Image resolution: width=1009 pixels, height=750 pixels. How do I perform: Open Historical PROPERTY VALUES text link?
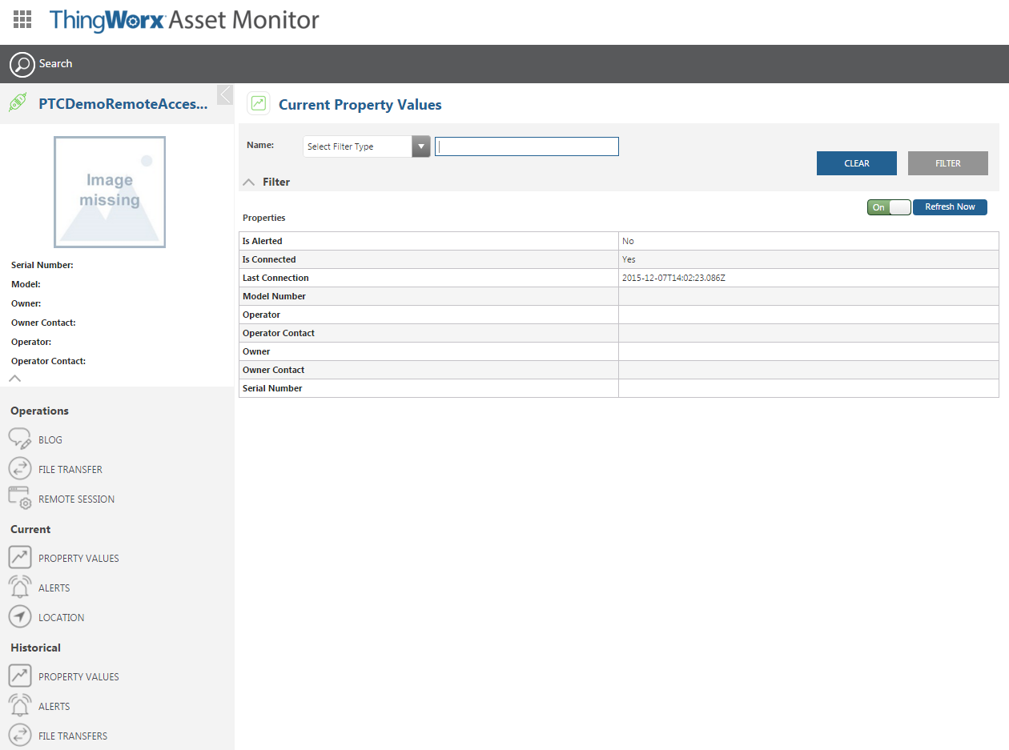coord(78,676)
